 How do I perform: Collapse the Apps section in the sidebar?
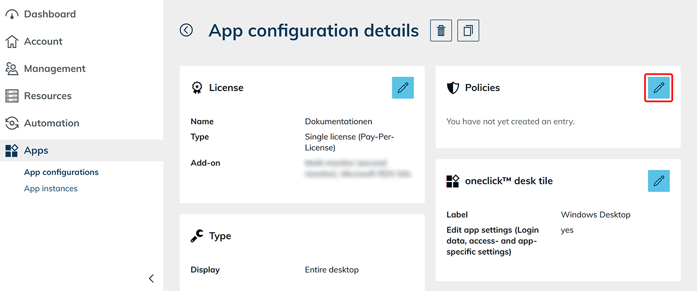coord(36,150)
